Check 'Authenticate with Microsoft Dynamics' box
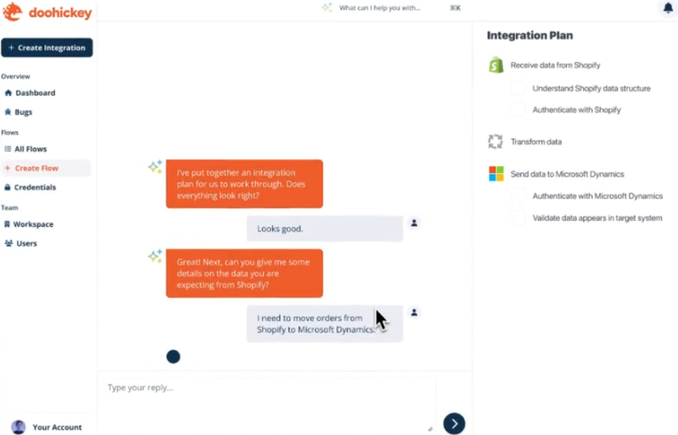 pos(518,196)
